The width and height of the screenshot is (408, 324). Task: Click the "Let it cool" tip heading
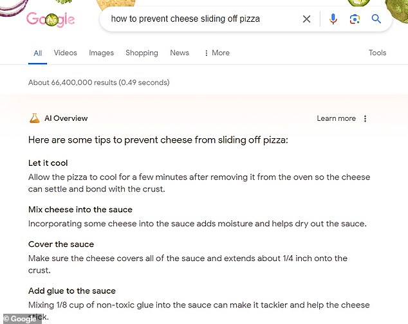tap(48, 163)
